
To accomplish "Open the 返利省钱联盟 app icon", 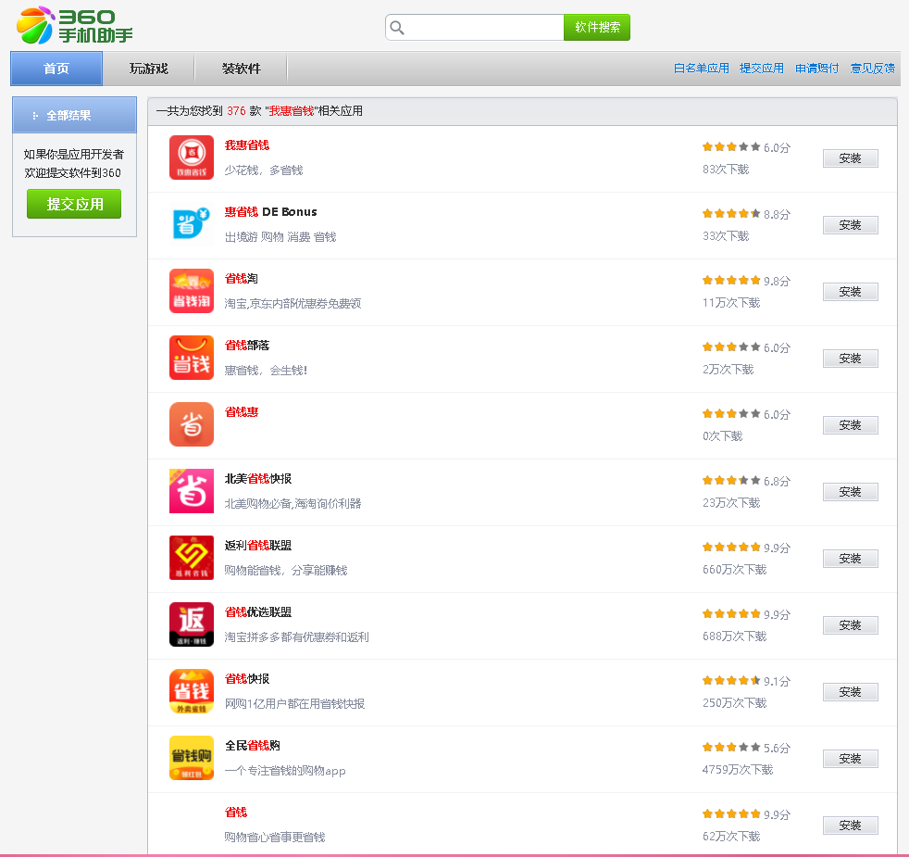I will point(192,558).
